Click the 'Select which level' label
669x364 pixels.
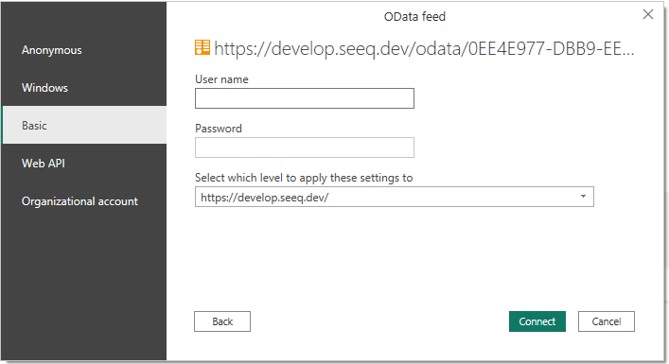tap(304, 178)
